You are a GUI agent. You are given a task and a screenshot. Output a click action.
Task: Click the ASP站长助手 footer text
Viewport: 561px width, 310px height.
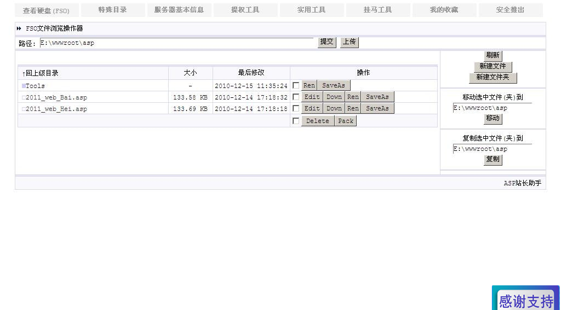pyautogui.click(x=522, y=183)
